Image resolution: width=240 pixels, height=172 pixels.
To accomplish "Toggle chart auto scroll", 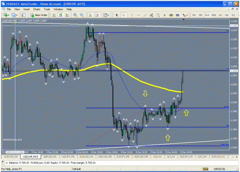I will [x=91, y=15].
